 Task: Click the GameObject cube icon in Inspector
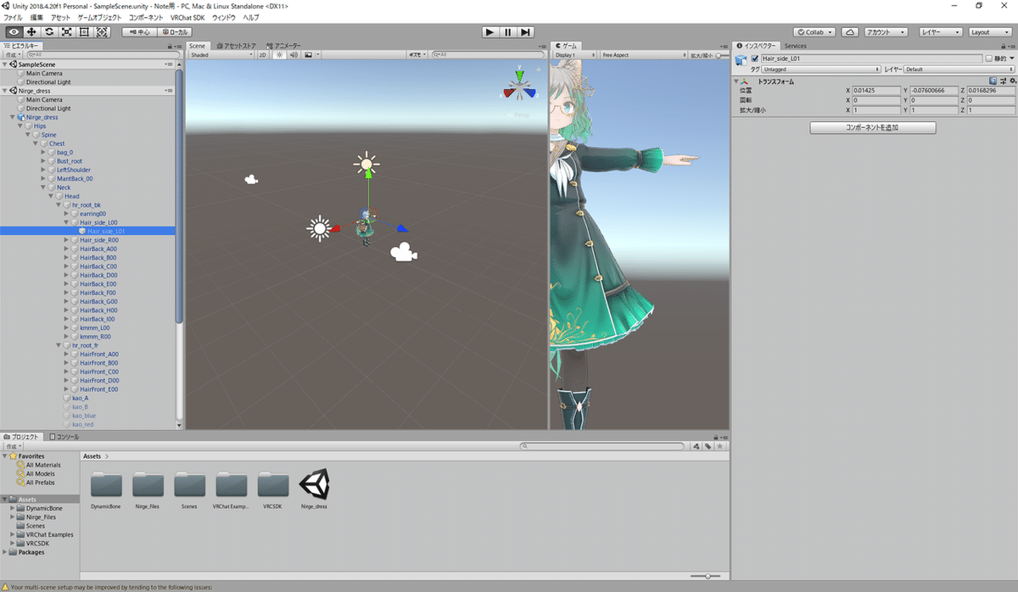(x=741, y=59)
